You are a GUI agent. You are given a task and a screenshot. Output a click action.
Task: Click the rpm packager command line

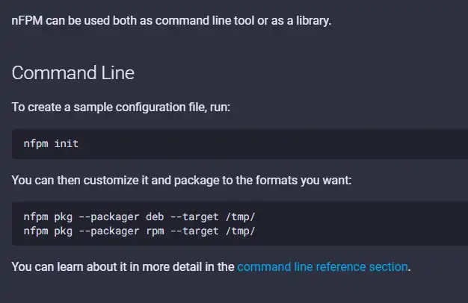click(x=139, y=231)
